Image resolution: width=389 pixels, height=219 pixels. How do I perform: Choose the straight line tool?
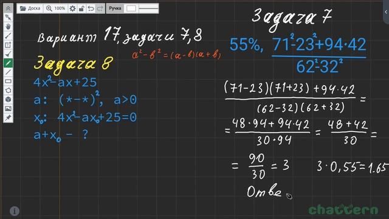[8, 72]
